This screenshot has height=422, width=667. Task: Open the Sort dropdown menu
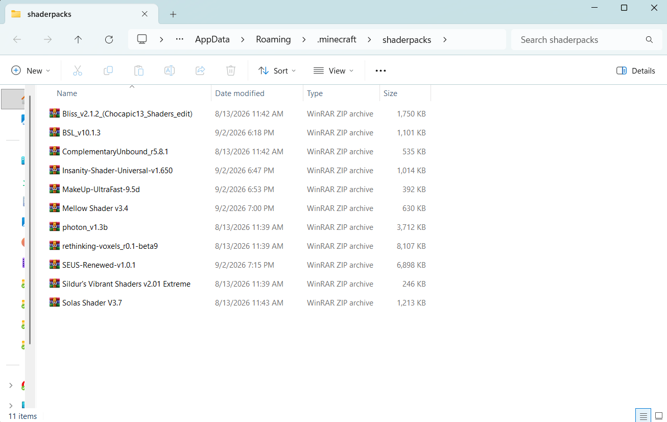point(277,71)
